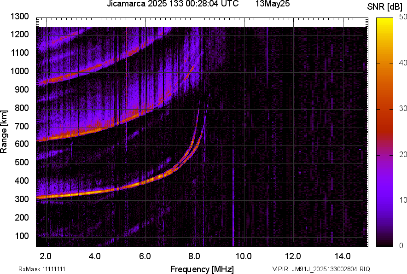This screenshot has height=274, width=407.
Task: Click the frequency tick label '14.0'
Action: pyautogui.click(x=343, y=257)
